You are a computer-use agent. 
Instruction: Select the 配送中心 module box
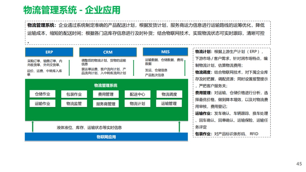coord(137,94)
